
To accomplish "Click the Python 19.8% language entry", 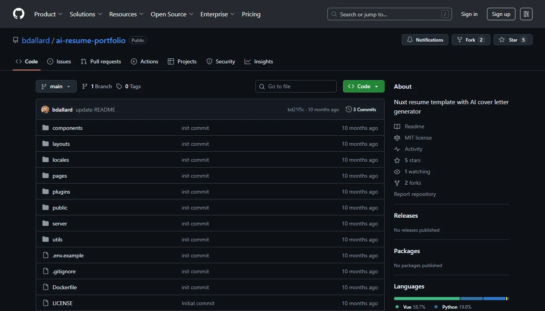I will point(453,307).
